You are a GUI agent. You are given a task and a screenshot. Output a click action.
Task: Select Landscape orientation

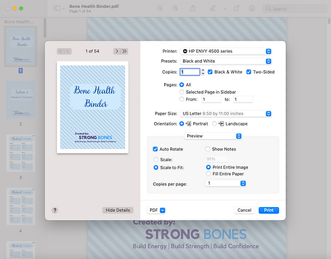[214, 123]
